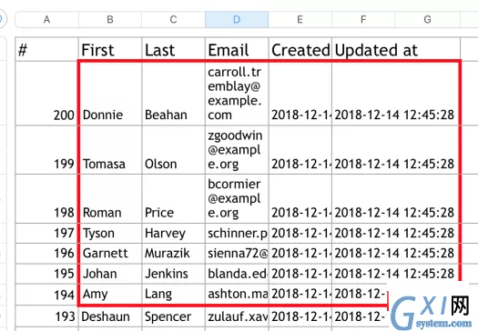Click the First header cell
The height and width of the screenshot is (331, 478).
tap(110, 49)
